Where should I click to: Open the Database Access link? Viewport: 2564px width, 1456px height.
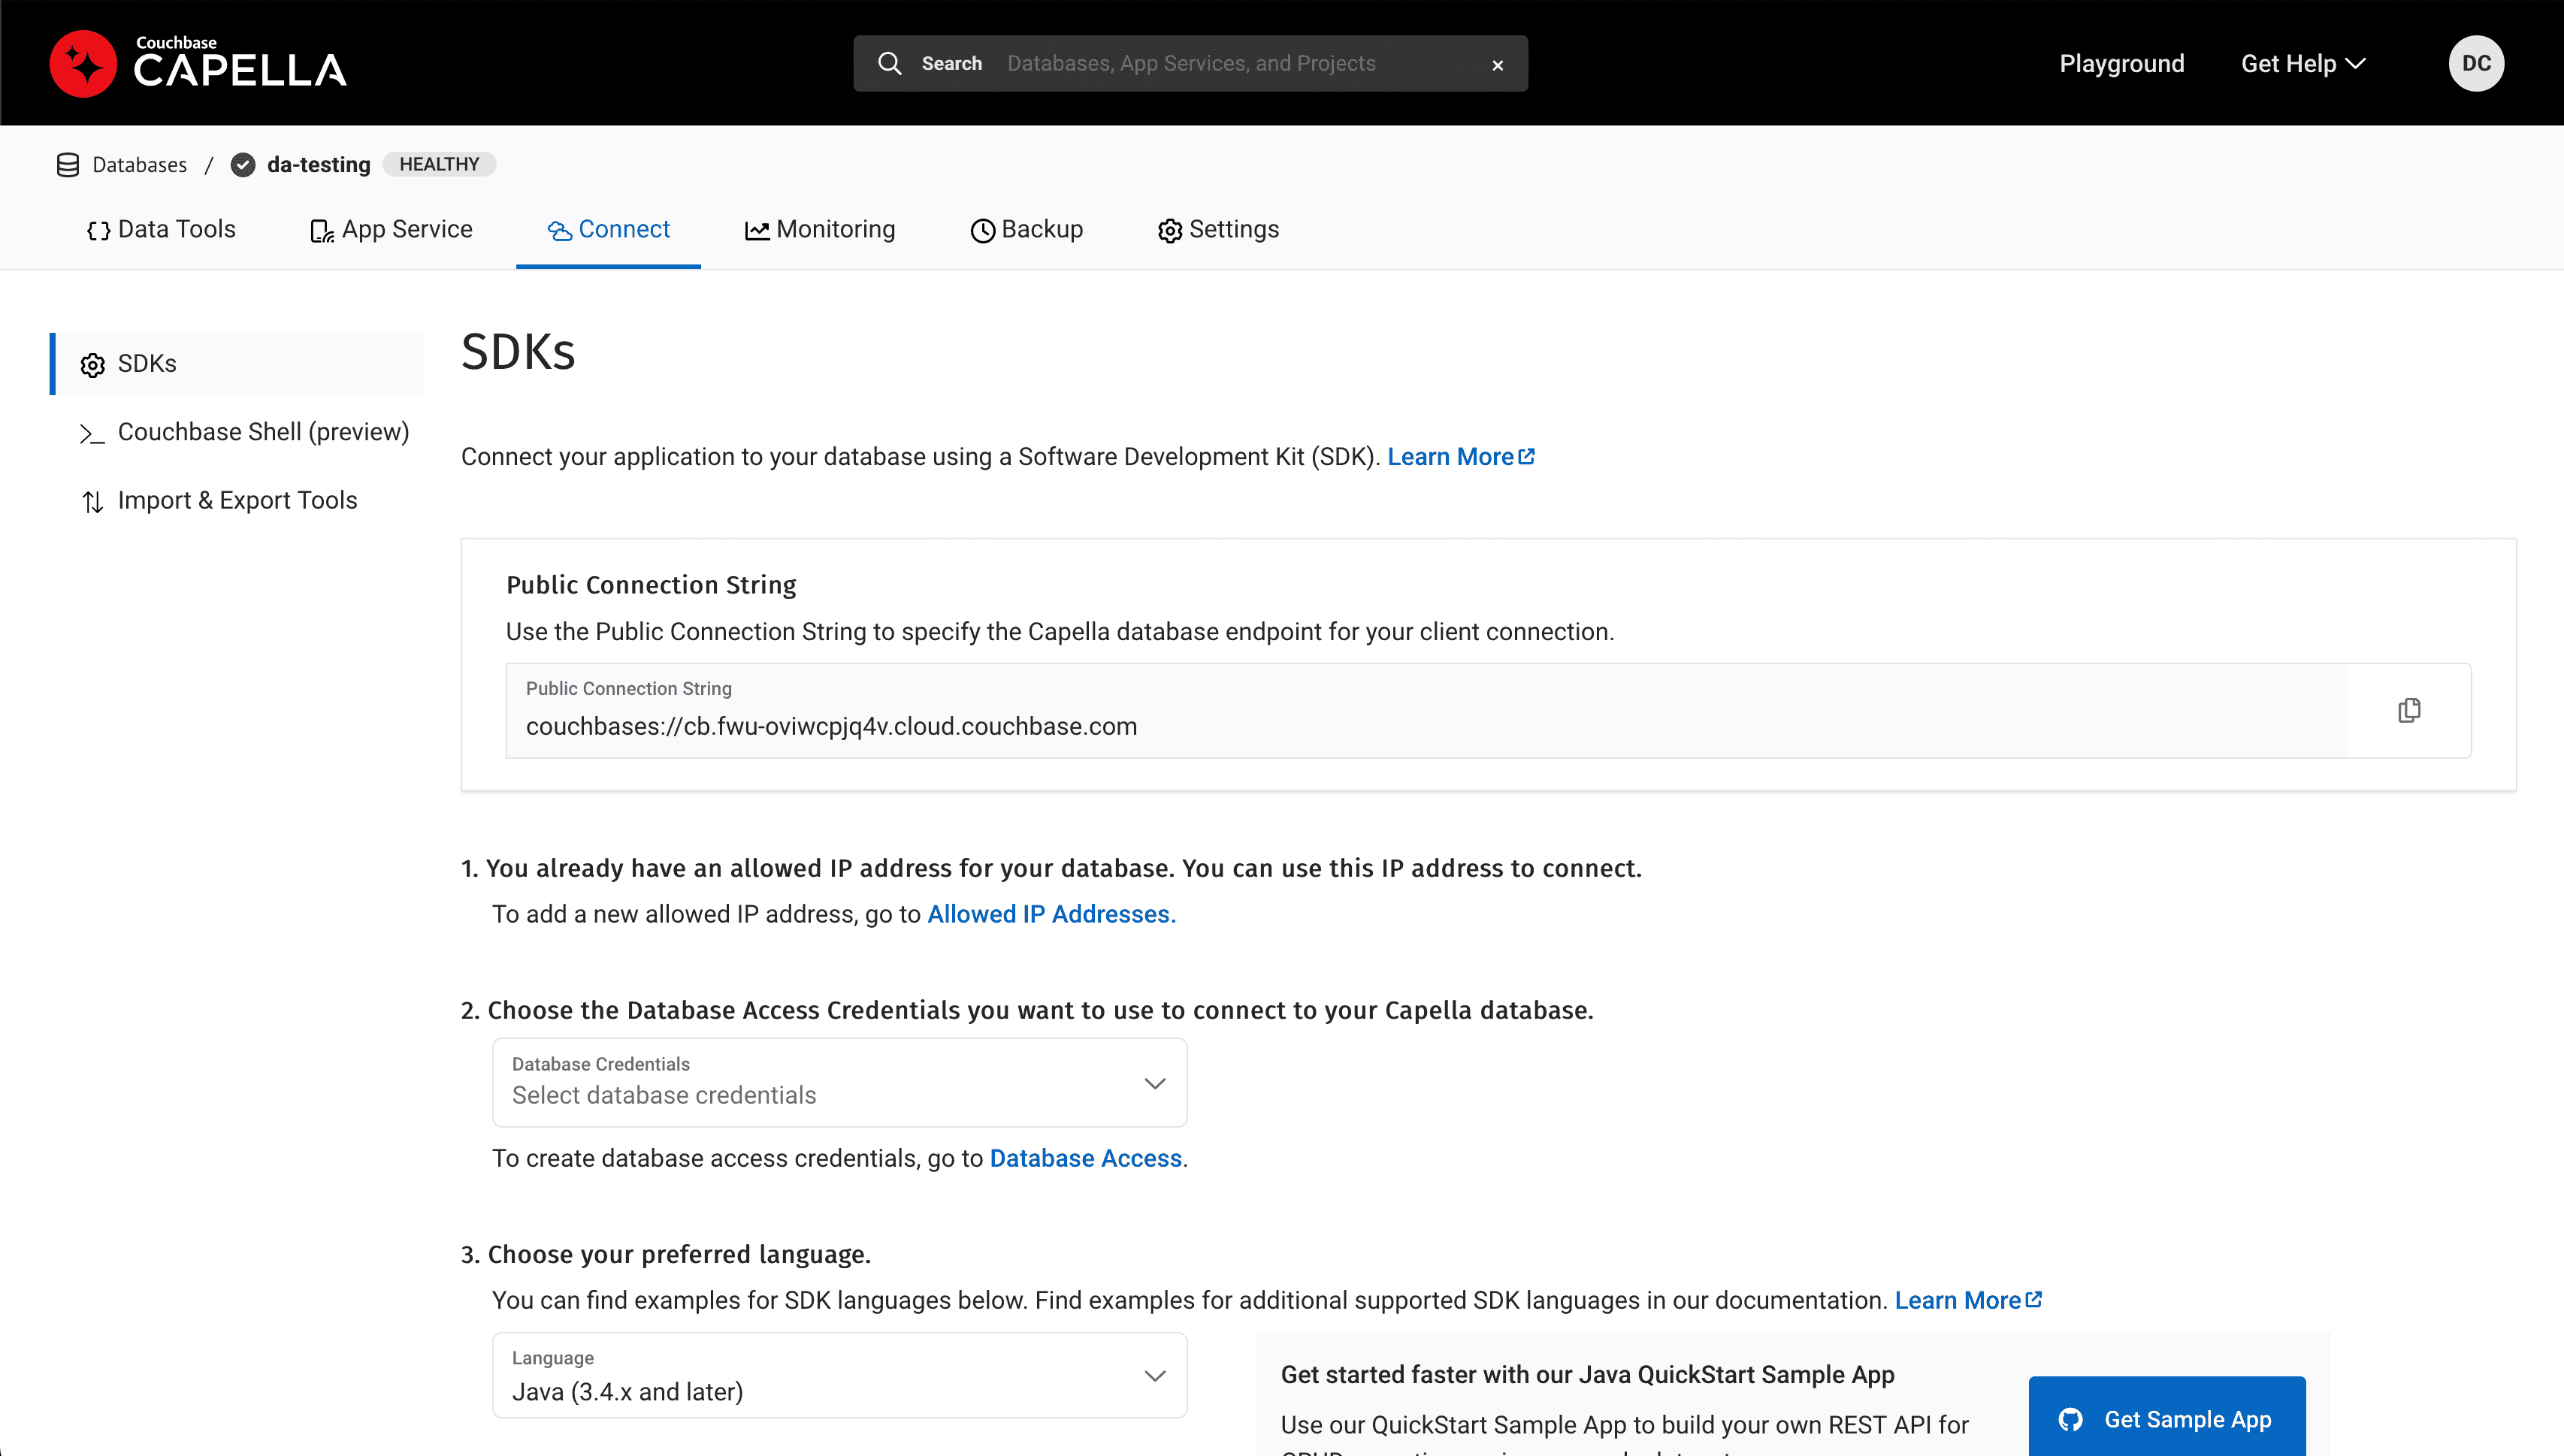pos(1085,1158)
